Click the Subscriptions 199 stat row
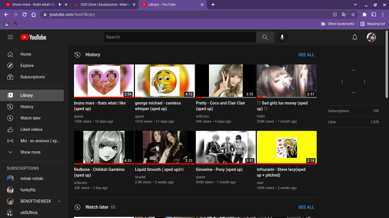389x218 pixels. [x=353, y=111]
